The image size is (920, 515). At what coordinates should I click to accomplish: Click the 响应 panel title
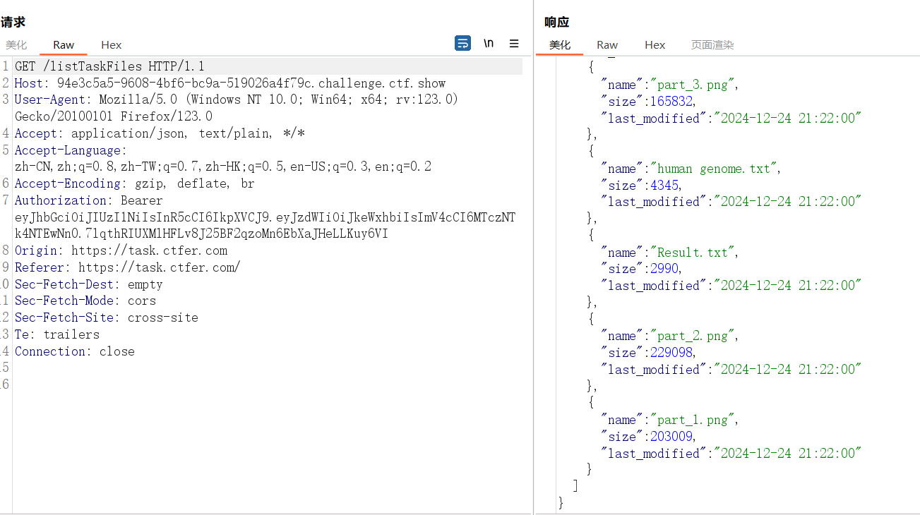(x=557, y=23)
